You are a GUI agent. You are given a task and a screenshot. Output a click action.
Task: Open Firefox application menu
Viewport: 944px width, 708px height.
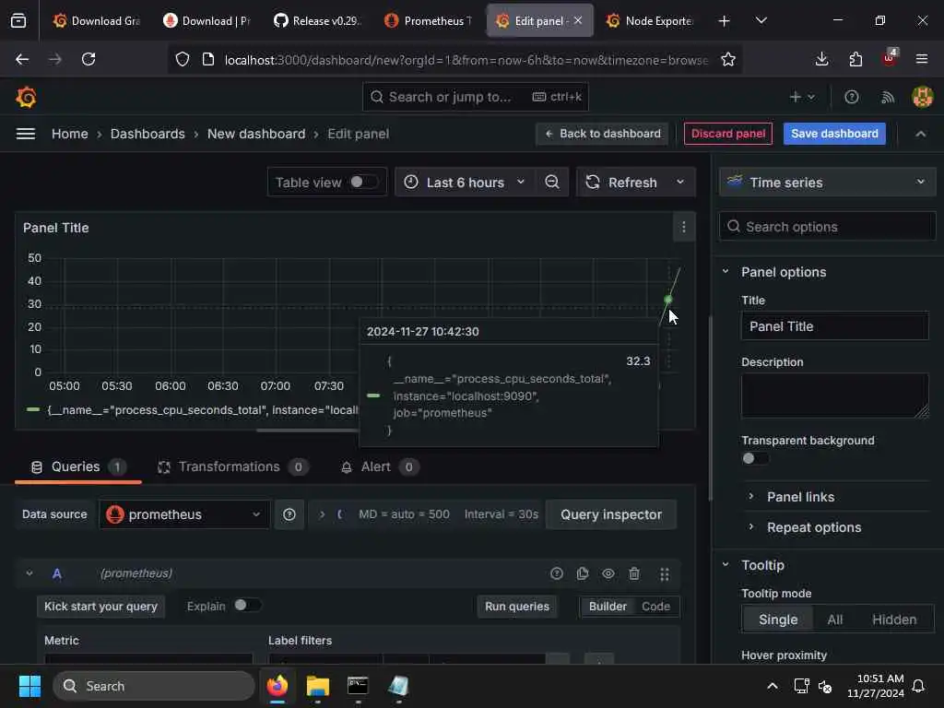point(921,59)
